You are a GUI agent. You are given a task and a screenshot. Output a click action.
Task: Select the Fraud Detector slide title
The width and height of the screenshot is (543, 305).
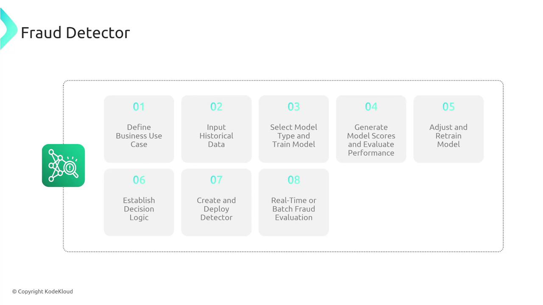pos(75,33)
